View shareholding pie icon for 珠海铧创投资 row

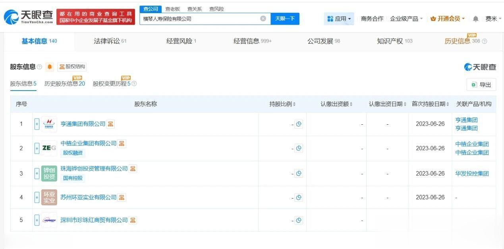click(299, 174)
